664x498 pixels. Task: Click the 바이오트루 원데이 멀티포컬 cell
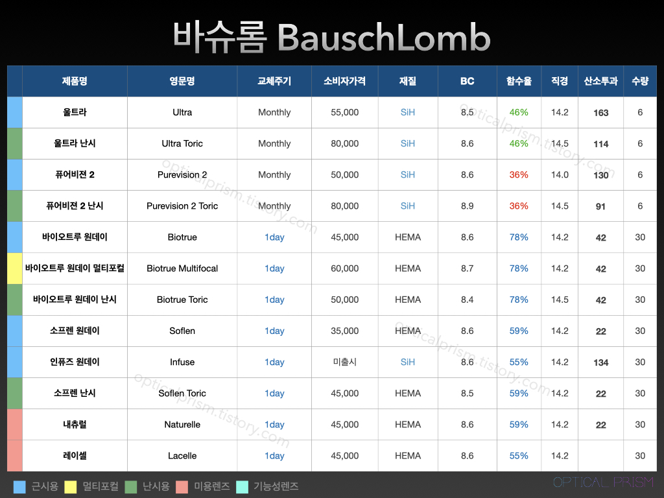75,268
